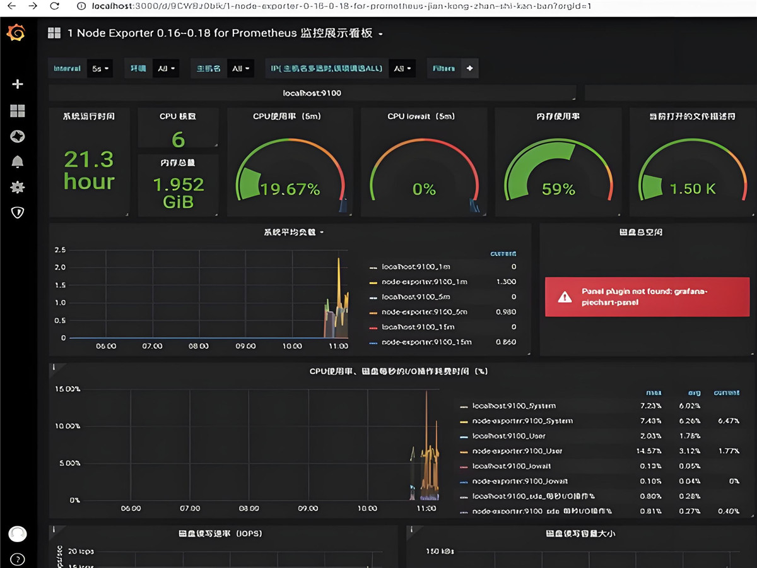Click the site info icon beside the URL
Image resolution: width=757 pixels, height=568 pixels.
pyautogui.click(x=81, y=6)
